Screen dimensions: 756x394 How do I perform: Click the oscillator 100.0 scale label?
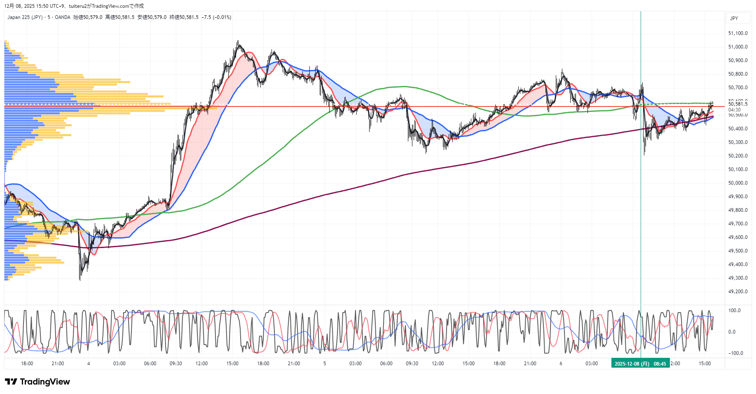[x=734, y=311]
